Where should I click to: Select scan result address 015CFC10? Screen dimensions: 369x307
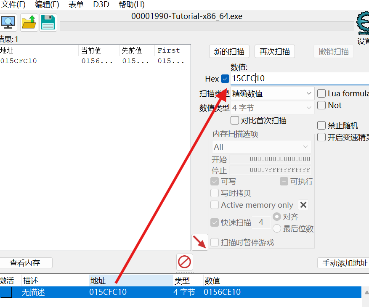[19, 61]
